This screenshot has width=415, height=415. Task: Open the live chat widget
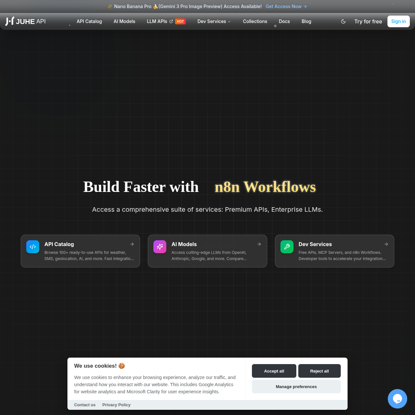[397, 398]
